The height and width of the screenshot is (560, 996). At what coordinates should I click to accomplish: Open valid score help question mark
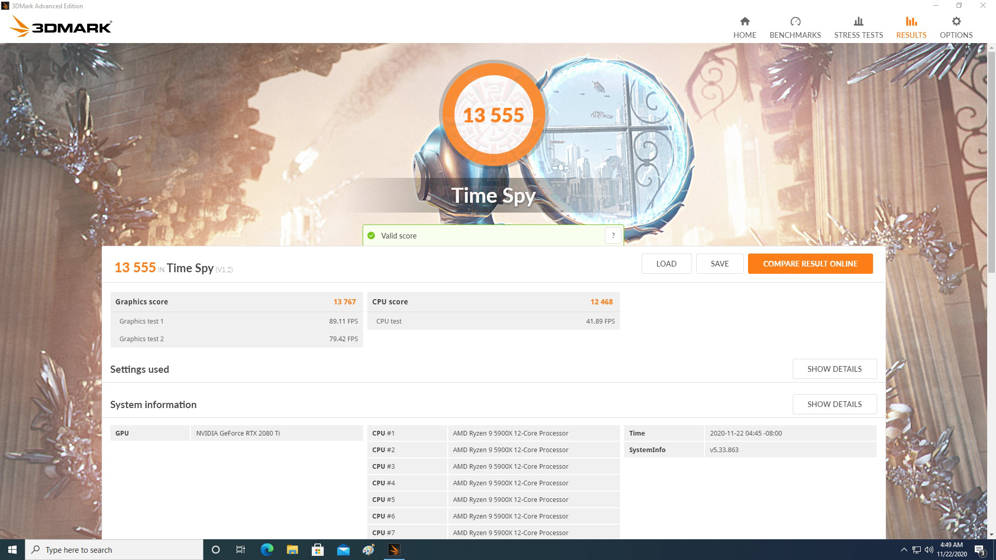tap(613, 235)
